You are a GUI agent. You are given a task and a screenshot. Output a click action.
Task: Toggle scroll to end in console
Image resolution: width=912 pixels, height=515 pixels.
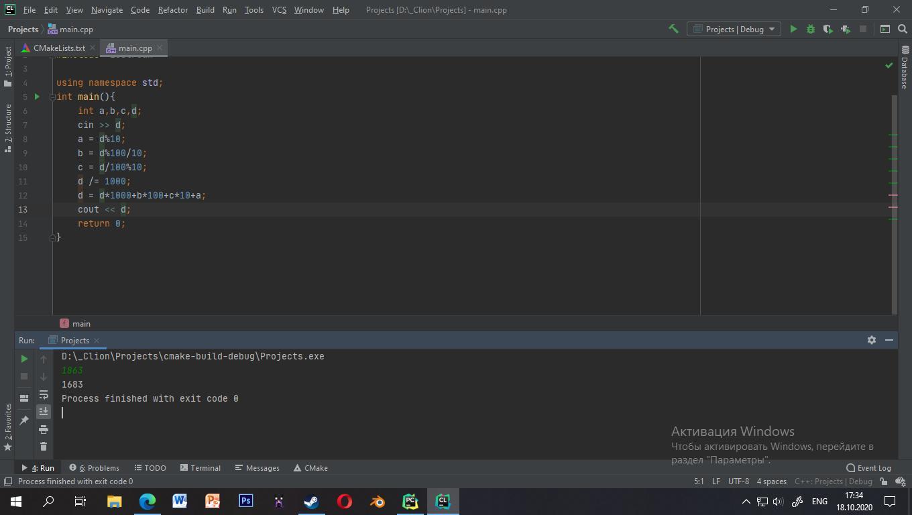point(44,411)
